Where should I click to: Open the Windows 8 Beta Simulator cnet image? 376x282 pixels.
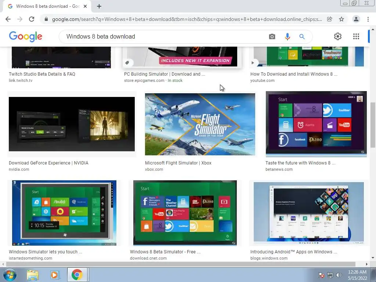click(x=185, y=213)
